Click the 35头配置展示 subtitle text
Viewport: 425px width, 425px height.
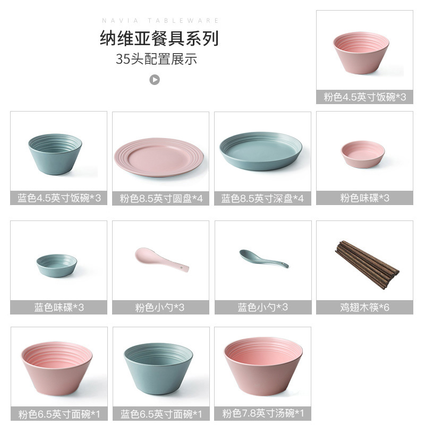[x=156, y=59]
